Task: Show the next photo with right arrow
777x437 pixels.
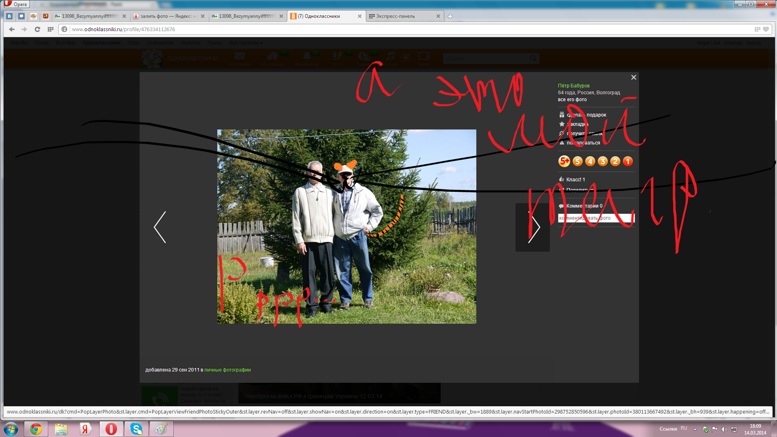Action: 533,227
